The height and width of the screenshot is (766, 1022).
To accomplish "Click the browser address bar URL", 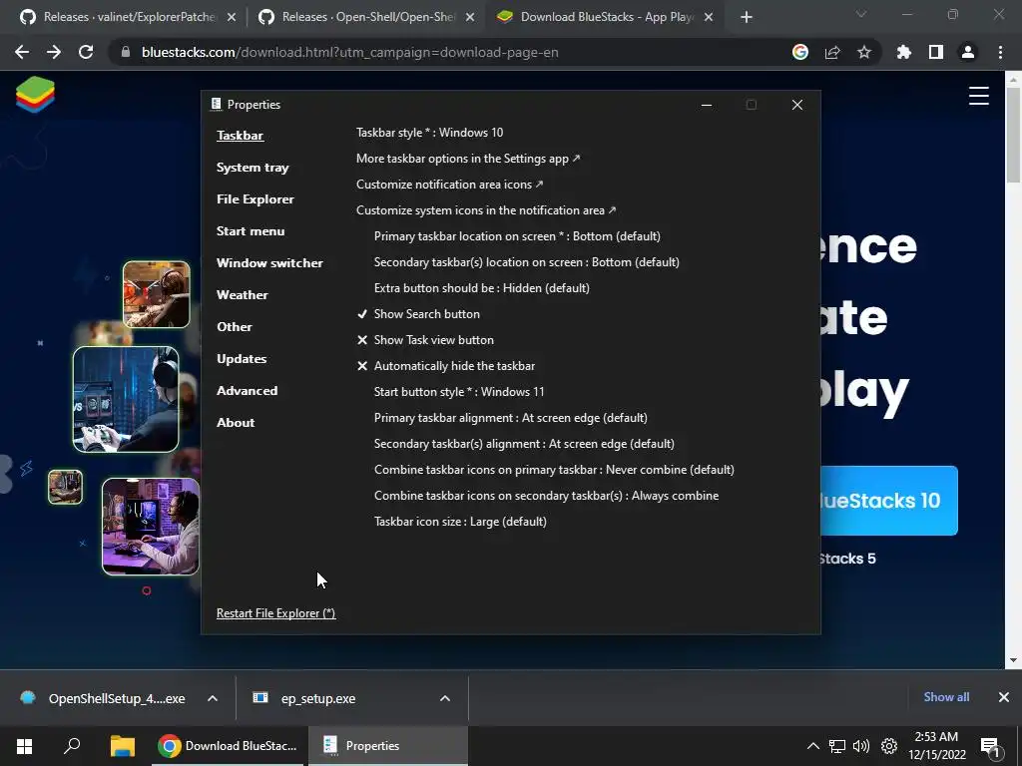I will click(350, 52).
